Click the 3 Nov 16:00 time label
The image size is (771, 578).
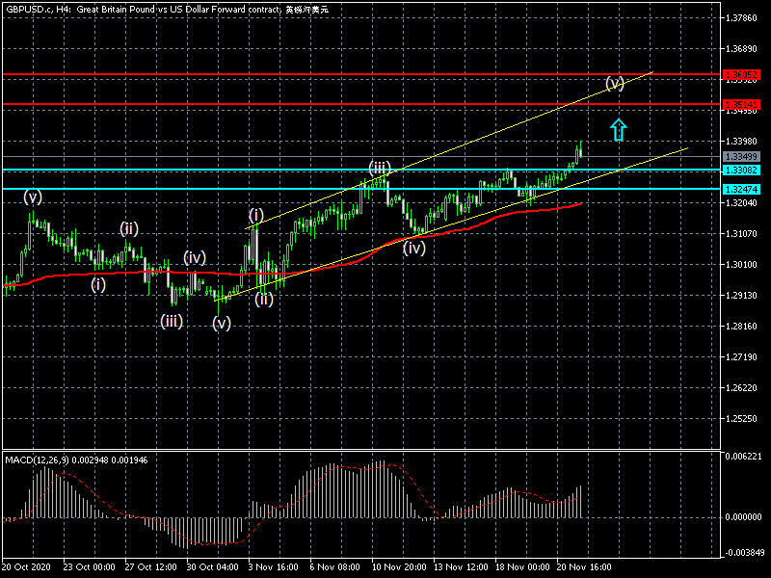[x=274, y=566]
